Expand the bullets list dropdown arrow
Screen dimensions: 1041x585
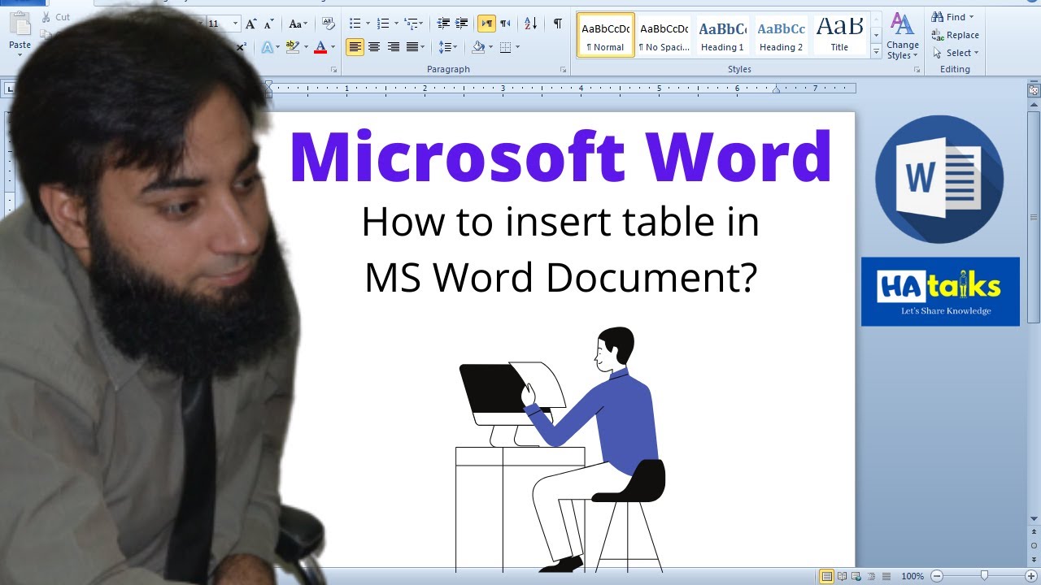click(x=368, y=24)
